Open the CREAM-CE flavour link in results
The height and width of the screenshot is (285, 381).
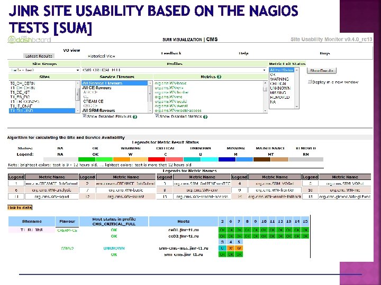coord(67,230)
